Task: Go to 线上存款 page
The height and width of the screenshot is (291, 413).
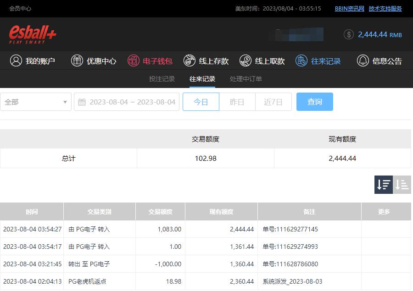Action: tap(206, 61)
